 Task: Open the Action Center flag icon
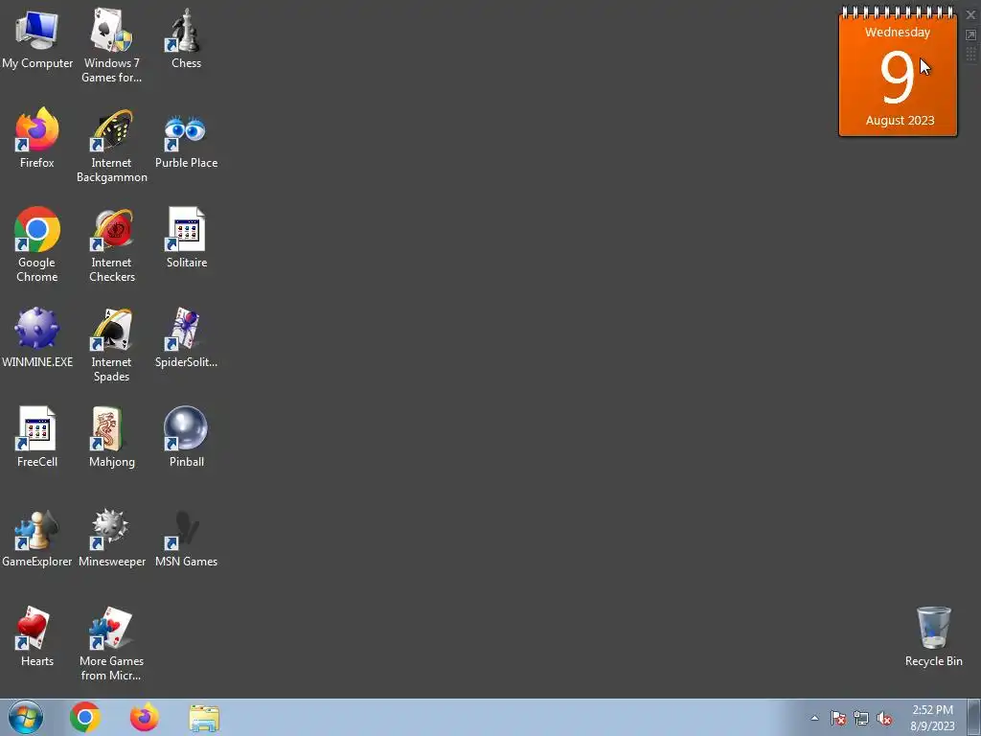[837, 718]
